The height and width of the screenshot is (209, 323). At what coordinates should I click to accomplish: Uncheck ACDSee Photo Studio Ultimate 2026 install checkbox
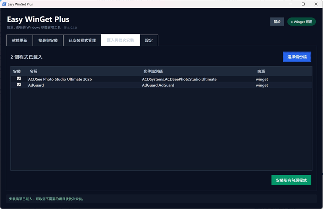19,78
